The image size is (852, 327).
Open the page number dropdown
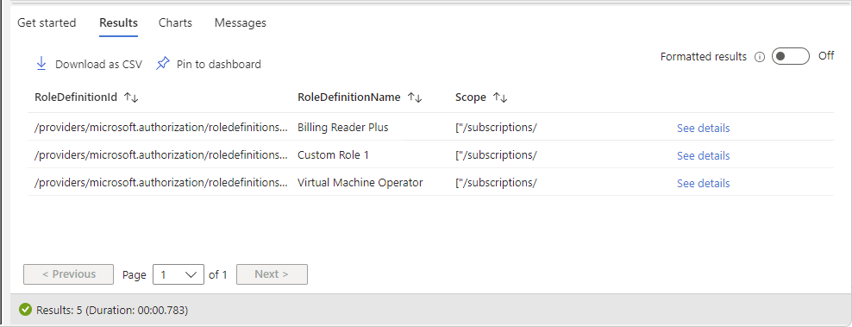[x=179, y=274]
